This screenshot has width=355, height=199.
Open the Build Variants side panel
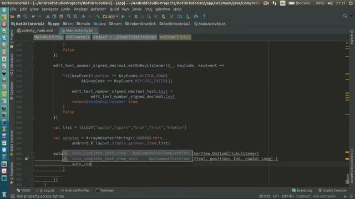pos(12,143)
